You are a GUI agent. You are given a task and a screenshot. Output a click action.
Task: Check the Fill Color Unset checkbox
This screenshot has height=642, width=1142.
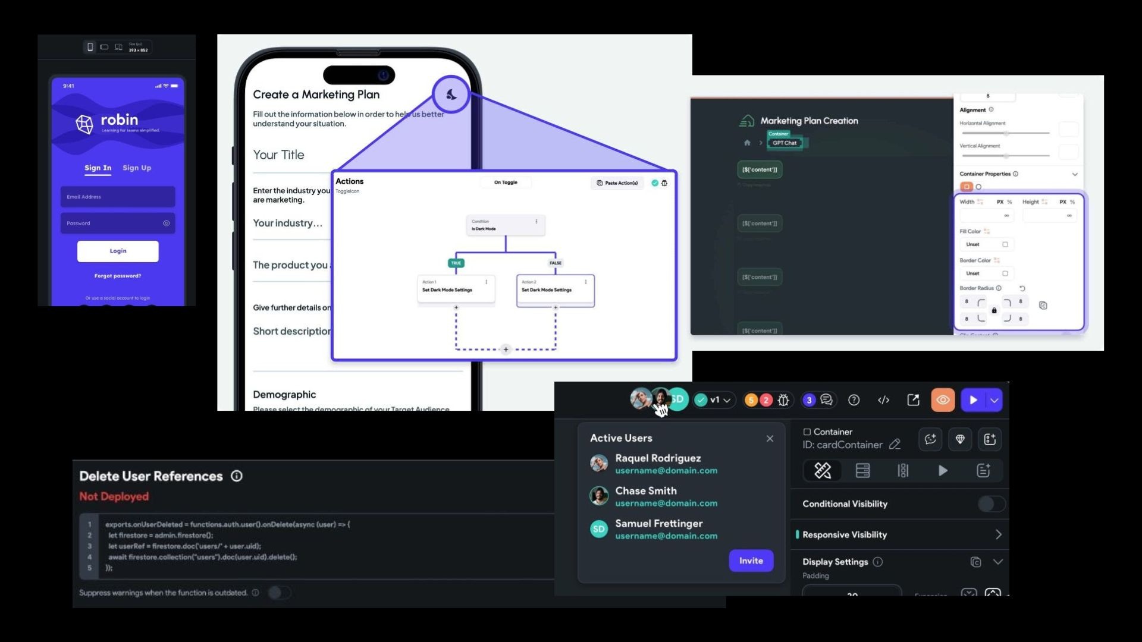1005,244
